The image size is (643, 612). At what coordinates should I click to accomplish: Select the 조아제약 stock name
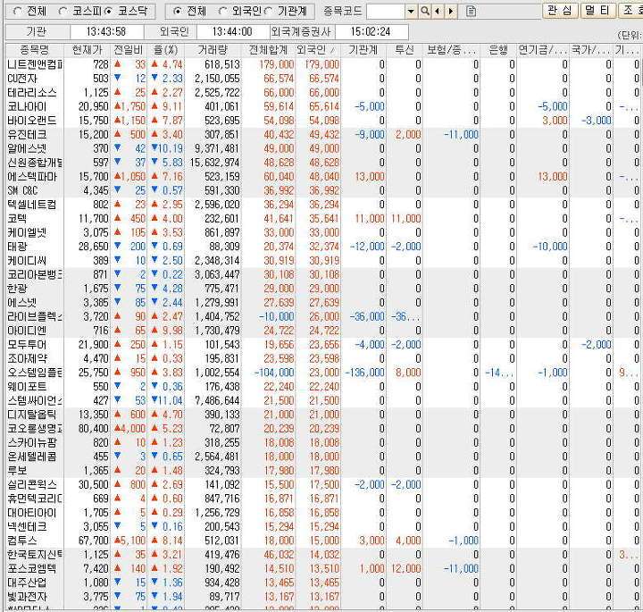[x=27, y=358]
